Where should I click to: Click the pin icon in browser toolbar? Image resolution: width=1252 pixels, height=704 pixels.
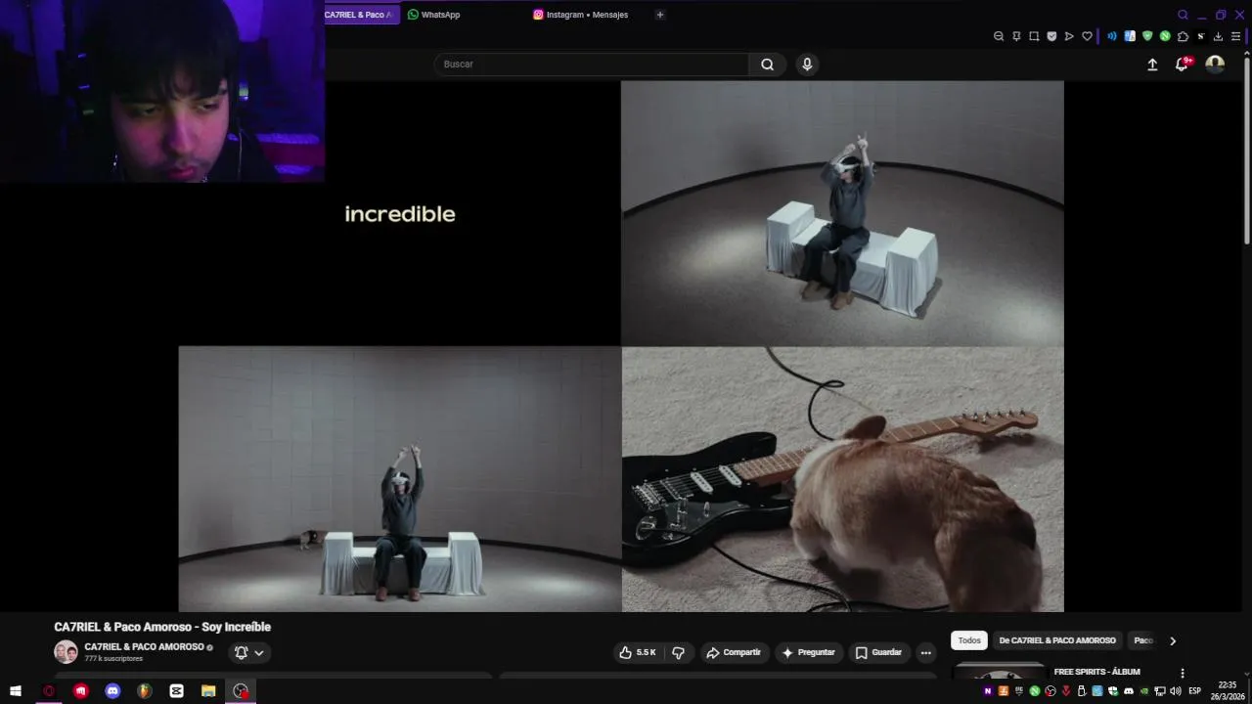1016,36
